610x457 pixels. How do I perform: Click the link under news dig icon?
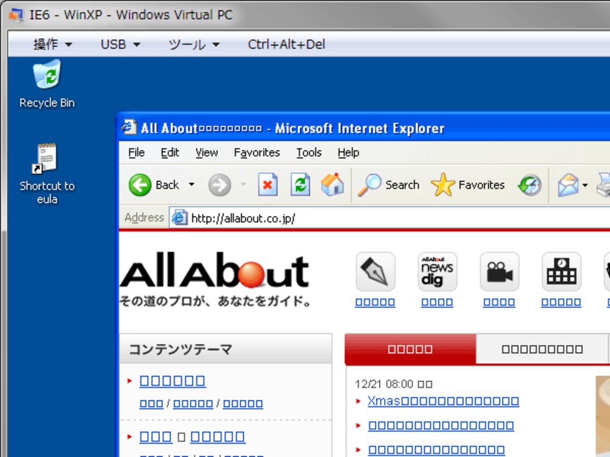(437, 303)
